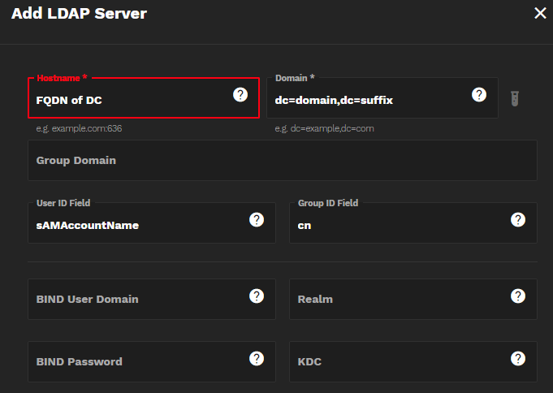Open BIND User Domain help tooltip icon

pos(257,296)
